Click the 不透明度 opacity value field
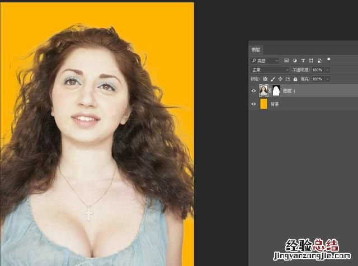Viewport: 358px width, 266px height. [x=318, y=70]
